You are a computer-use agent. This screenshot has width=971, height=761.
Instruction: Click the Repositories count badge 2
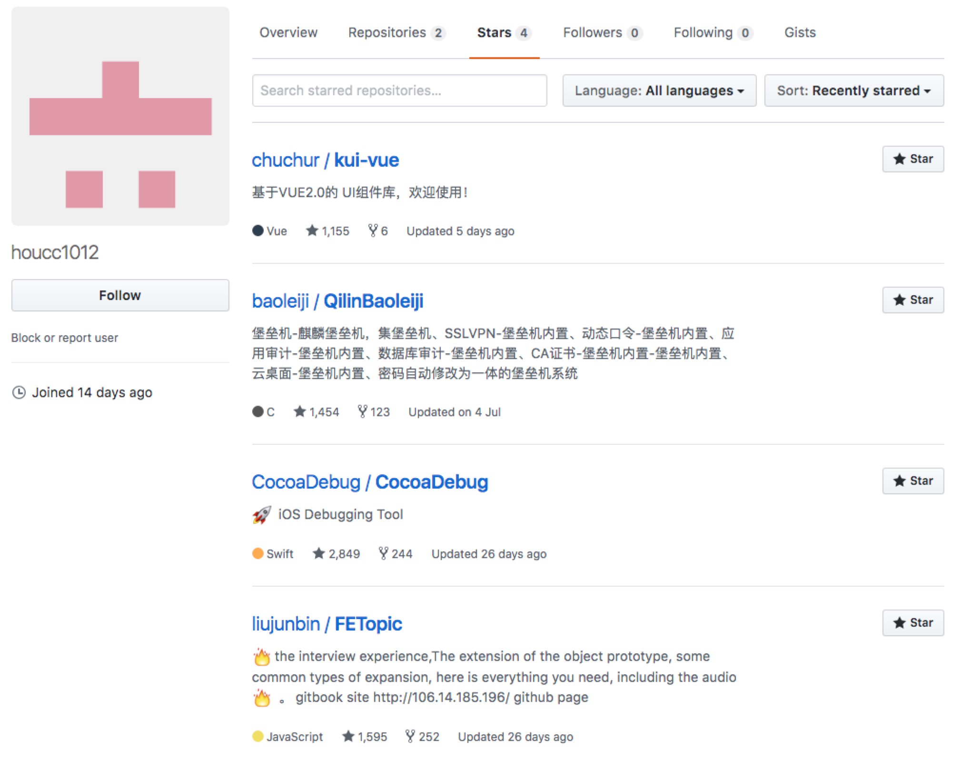[x=438, y=33]
